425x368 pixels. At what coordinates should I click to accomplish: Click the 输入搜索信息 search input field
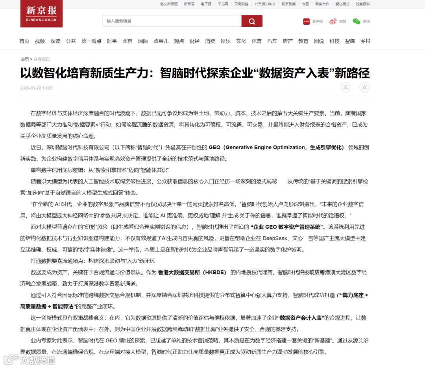coord(172,21)
